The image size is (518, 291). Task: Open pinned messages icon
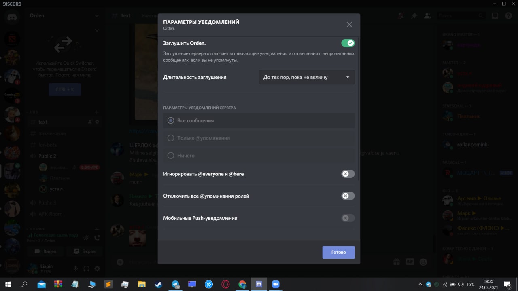point(414,16)
